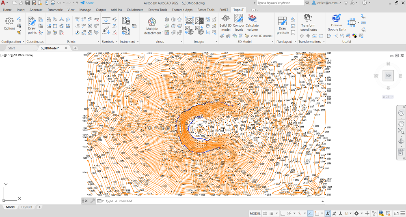Click the color wheel icon in Useful panel
The image size is (406, 217).
354,36
